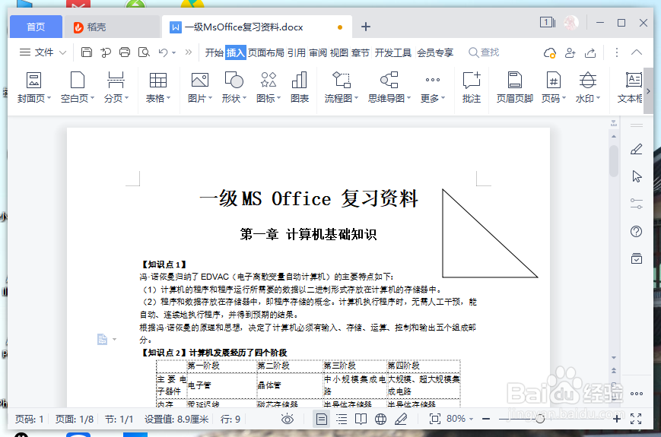Add a watermark (水印)
Screen dimensions: 661x437
[x=588, y=87]
